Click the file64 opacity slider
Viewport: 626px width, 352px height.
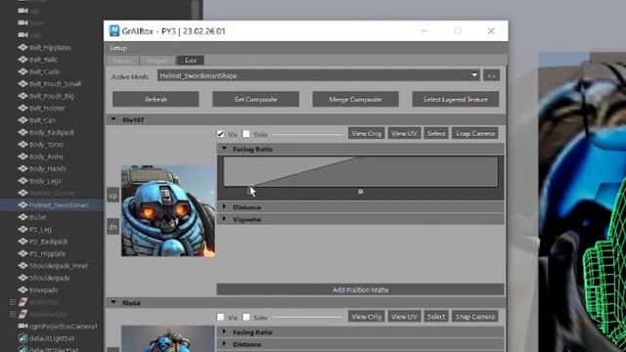(307, 317)
